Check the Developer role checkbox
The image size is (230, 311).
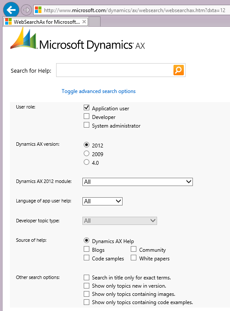(x=86, y=116)
